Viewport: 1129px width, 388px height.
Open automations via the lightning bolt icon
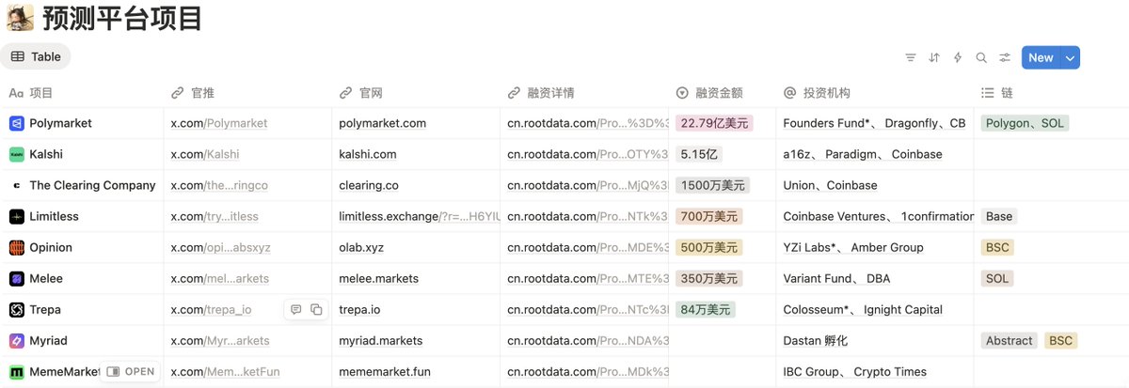pyautogui.click(x=958, y=57)
